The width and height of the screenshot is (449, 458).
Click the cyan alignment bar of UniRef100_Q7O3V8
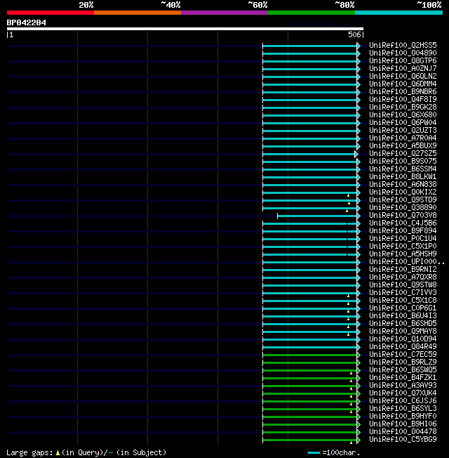(x=317, y=216)
